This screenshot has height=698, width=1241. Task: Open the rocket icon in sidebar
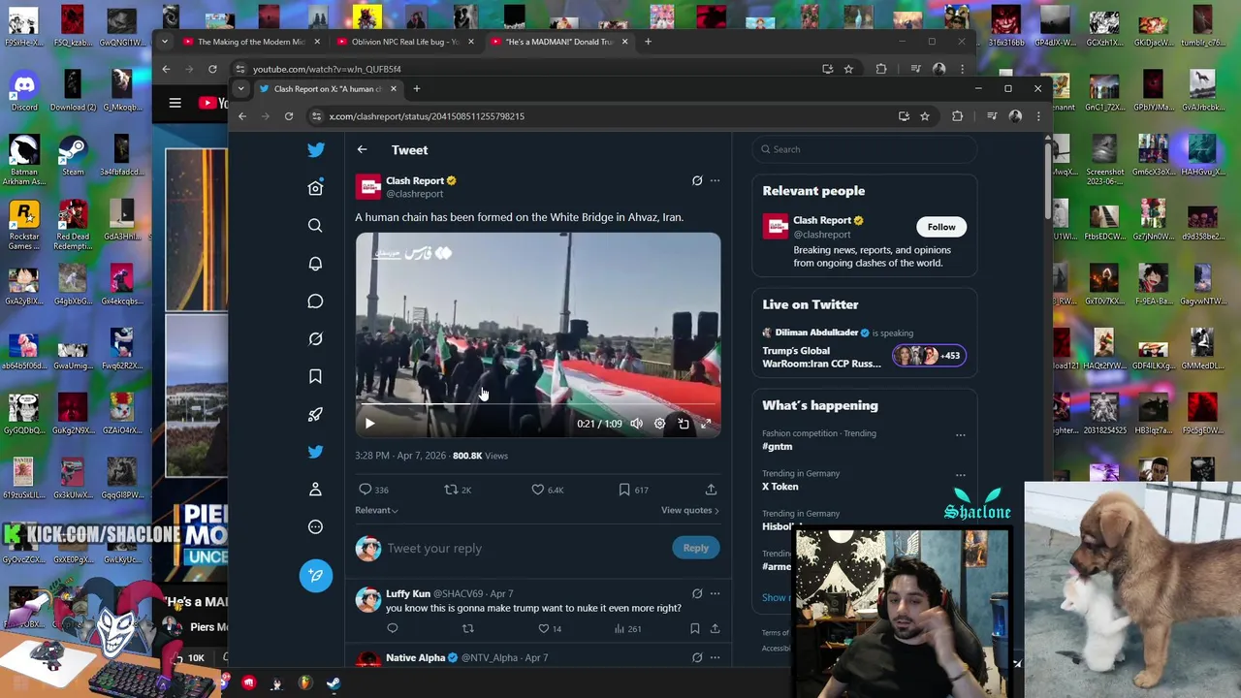315,414
